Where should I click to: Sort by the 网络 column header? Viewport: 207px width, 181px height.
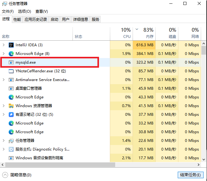click(190, 34)
